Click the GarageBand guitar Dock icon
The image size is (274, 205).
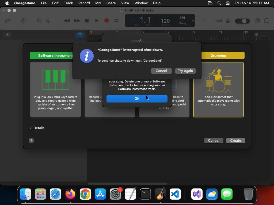tap(160, 194)
